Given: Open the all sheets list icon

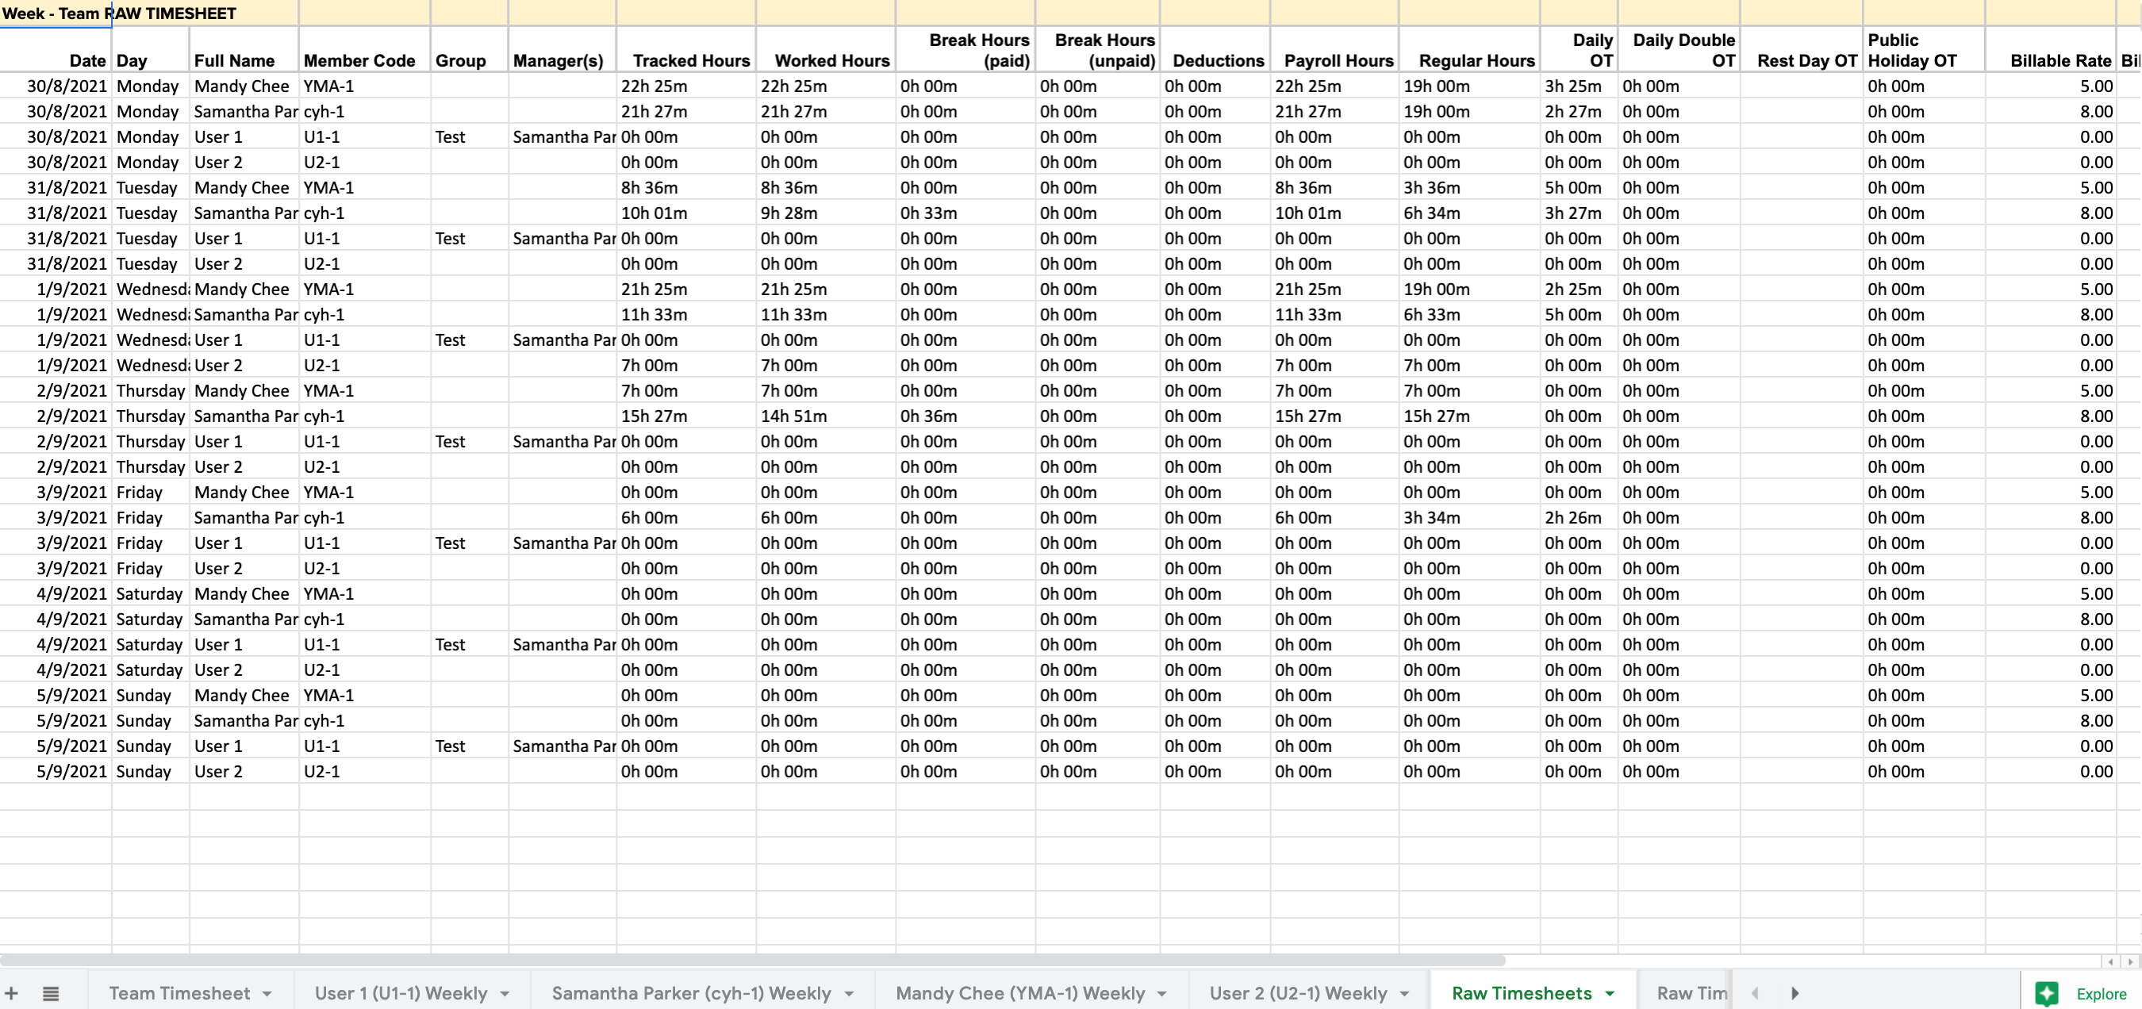Looking at the screenshot, I should [50, 992].
